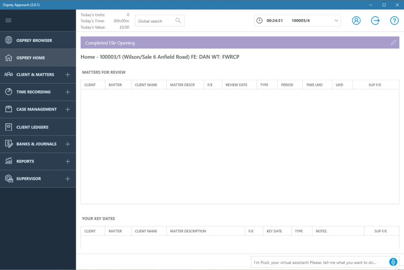Open the help question mark icon
The image size is (404, 270).
click(394, 21)
